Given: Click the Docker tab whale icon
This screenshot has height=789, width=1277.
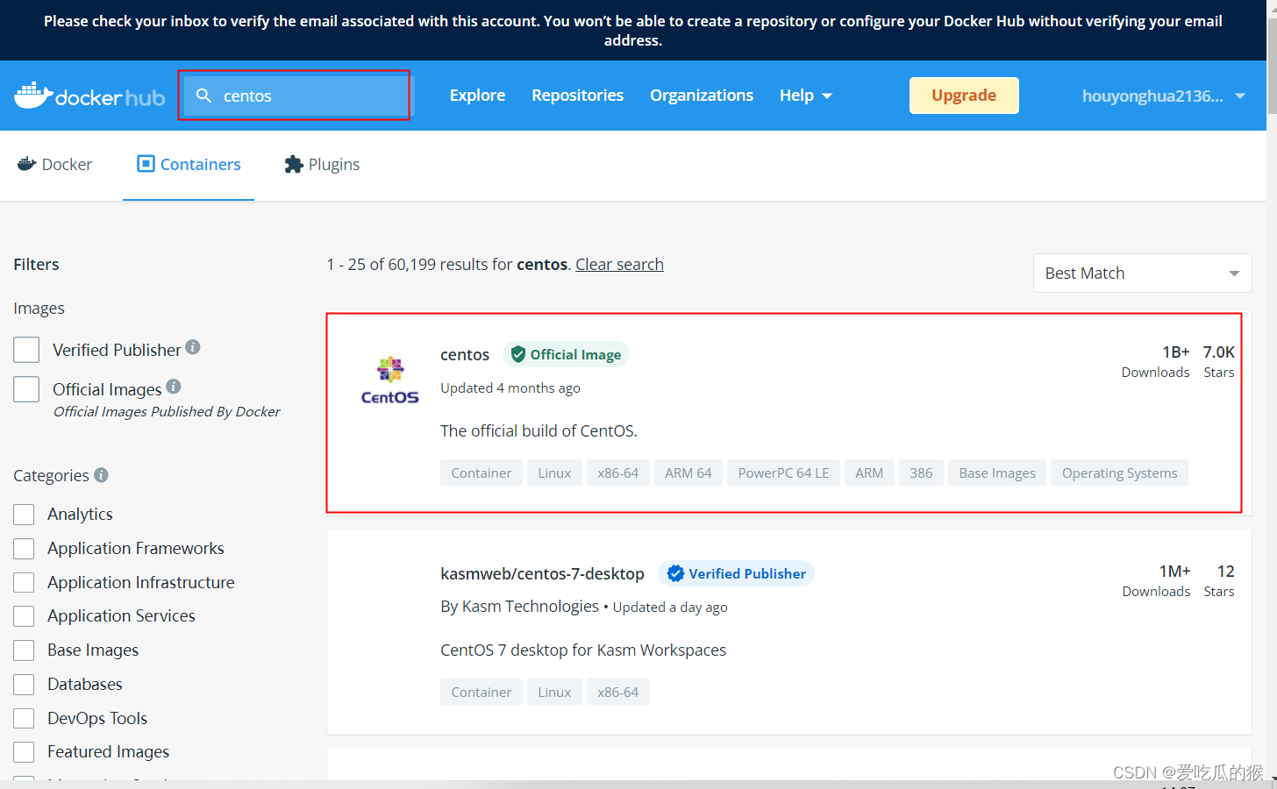Looking at the screenshot, I should click(27, 164).
